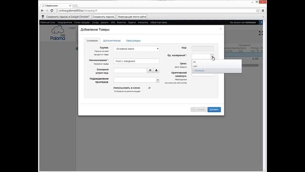Open the Группа dropdown
This screenshot has width=305, height=172.
136,49
